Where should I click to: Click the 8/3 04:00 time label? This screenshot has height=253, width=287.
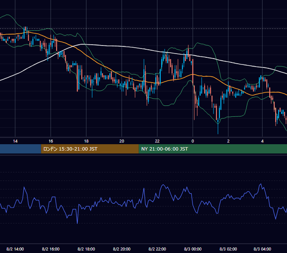pyautogui.click(x=262, y=249)
